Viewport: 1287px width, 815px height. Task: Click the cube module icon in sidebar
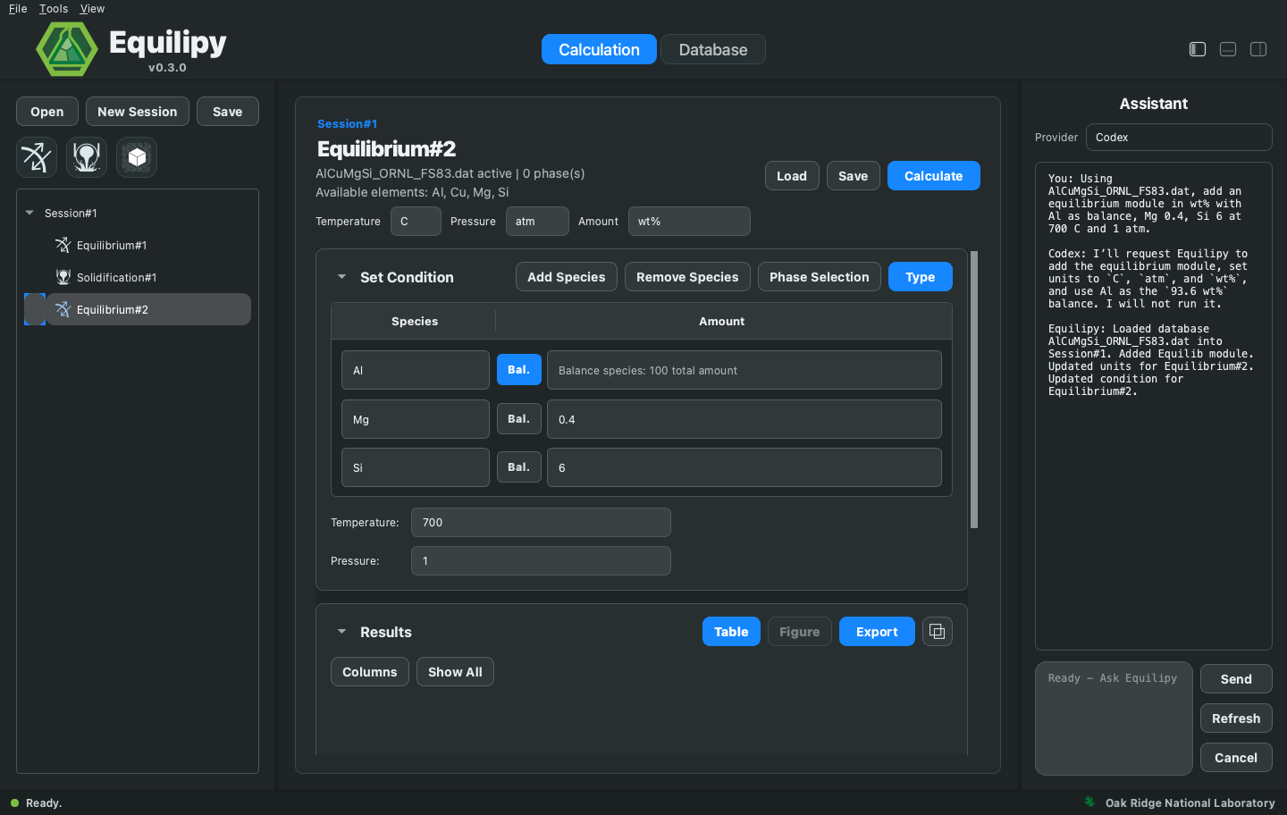pyautogui.click(x=137, y=157)
